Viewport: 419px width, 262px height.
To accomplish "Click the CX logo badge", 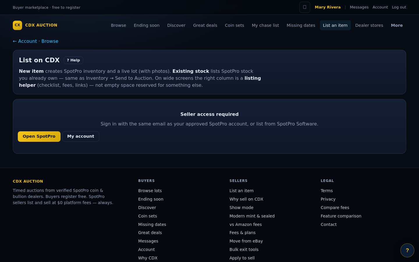I will pos(17,25).
